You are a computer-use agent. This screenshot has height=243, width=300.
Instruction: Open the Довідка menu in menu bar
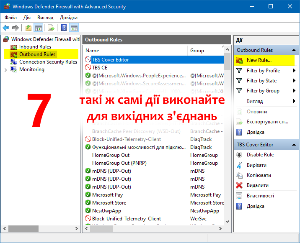click(x=68, y=18)
